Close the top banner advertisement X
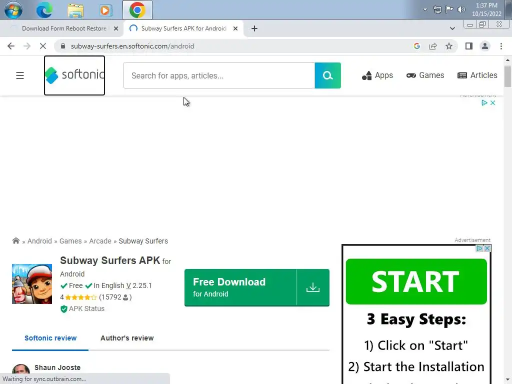The image size is (512, 384). (x=492, y=102)
